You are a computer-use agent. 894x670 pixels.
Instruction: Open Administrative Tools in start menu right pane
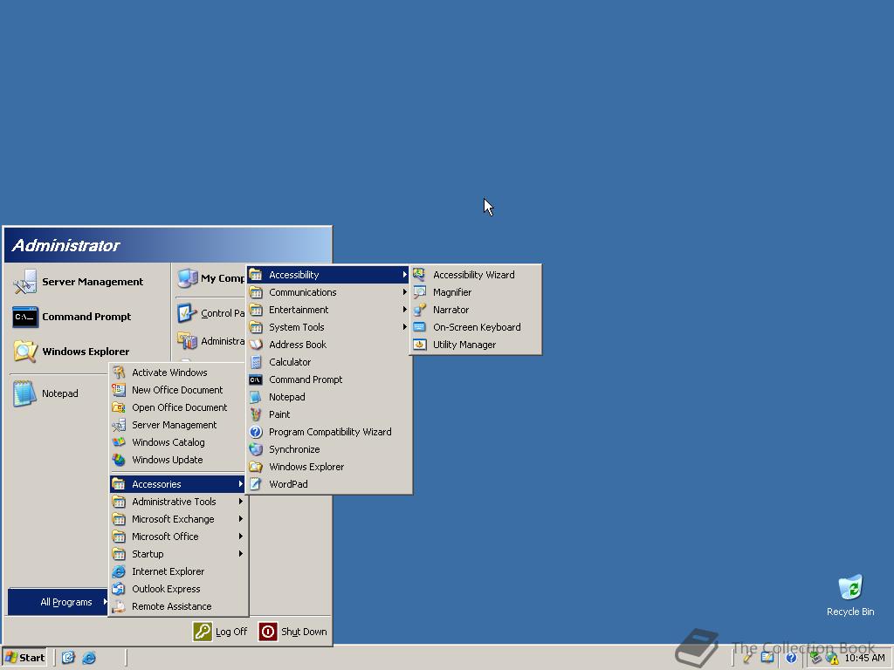coord(210,341)
